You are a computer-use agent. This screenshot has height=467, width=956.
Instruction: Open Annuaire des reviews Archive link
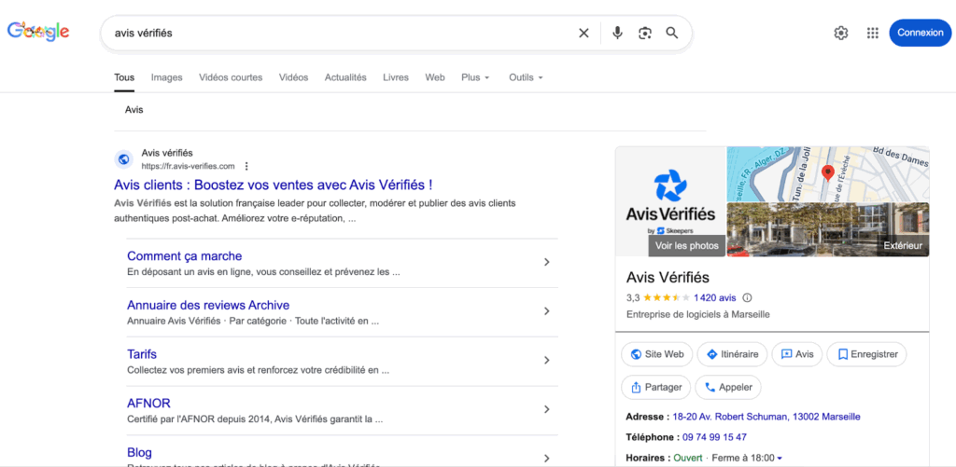pyautogui.click(x=208, y=305)
